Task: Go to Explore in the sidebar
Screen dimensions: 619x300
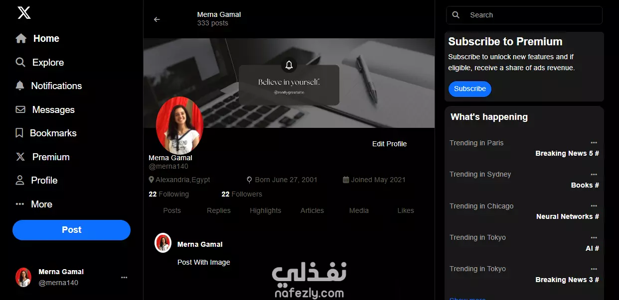Action: point(48,62)
